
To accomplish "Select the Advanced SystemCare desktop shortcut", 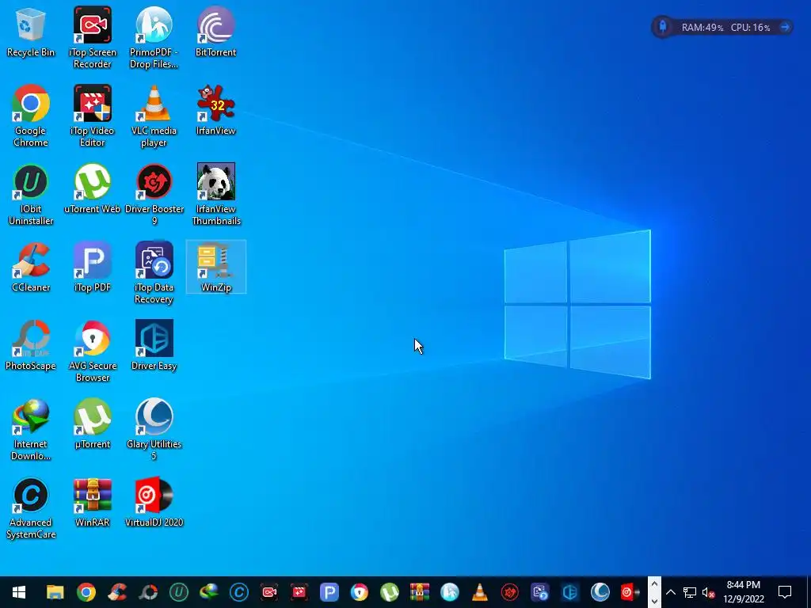I will [31, 509].
